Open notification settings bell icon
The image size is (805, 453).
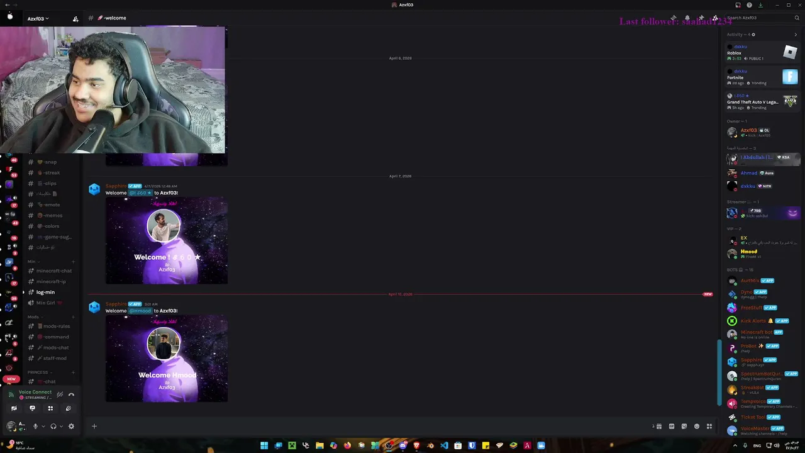click(x=687, y=18)
